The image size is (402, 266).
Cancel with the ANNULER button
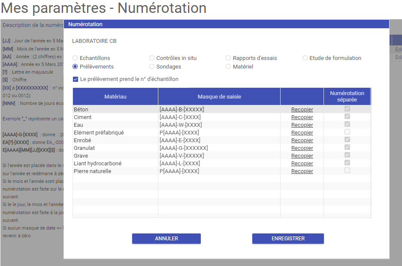click(x=166, y=239)
